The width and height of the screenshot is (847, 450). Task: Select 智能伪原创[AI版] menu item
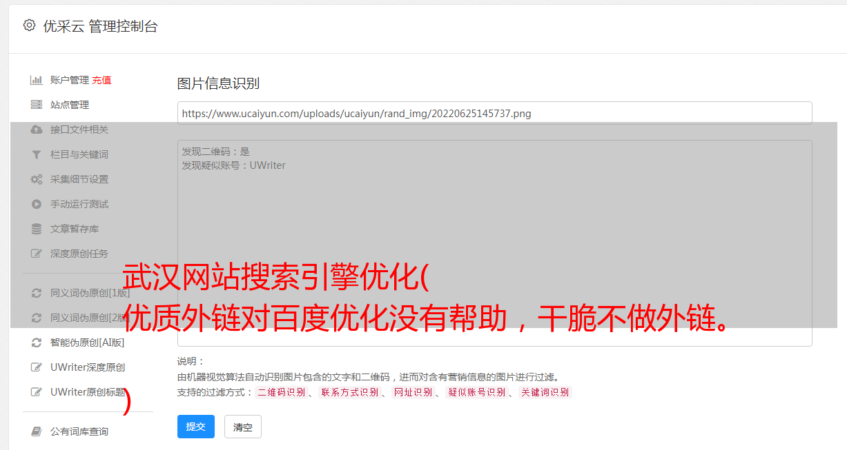[x=87, y=342]
